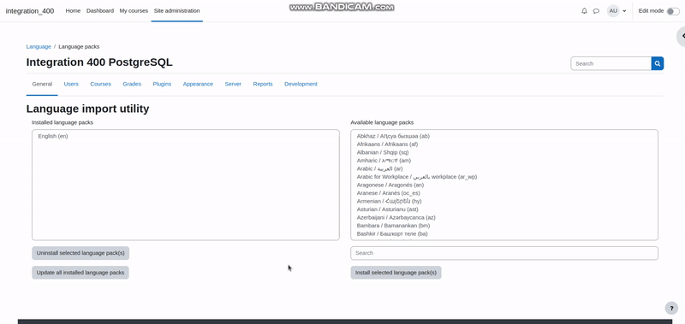Select Azerbaijani (az) language pack
Viewport: 685px width, 324px height.
click(x=504, y=217)
